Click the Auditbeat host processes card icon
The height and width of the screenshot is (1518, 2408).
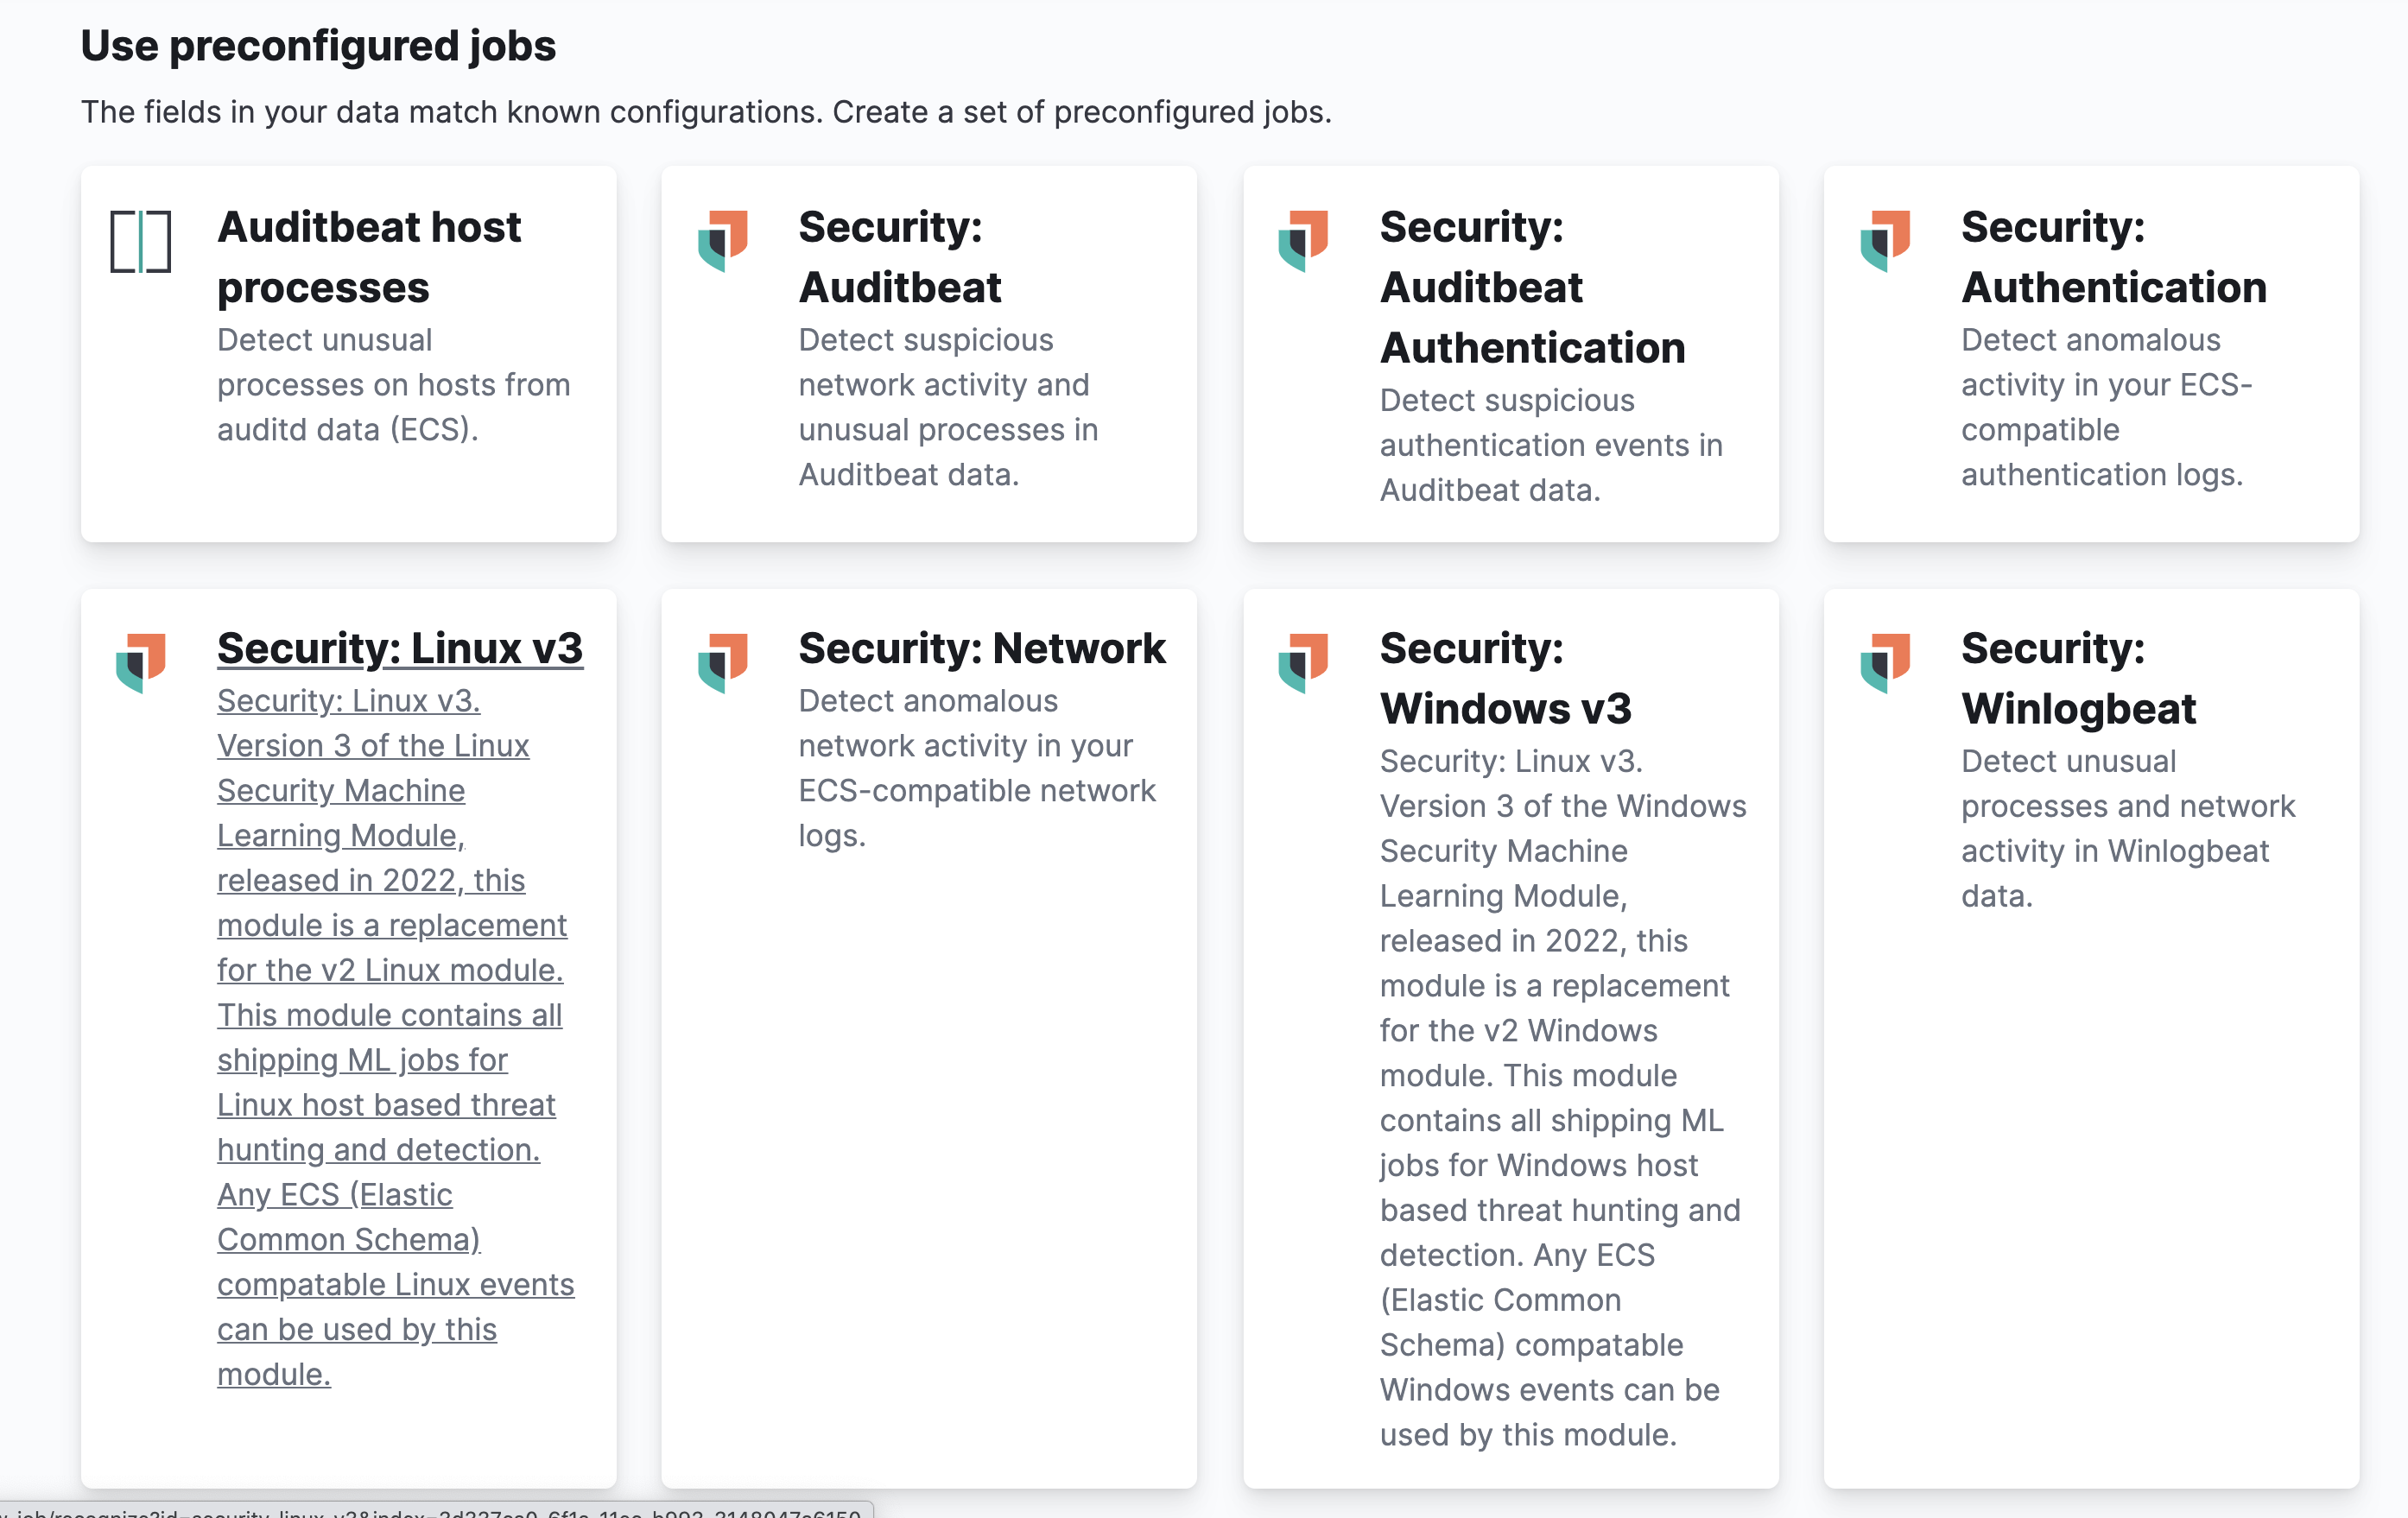pyautogui.click(x=141, y=241)
